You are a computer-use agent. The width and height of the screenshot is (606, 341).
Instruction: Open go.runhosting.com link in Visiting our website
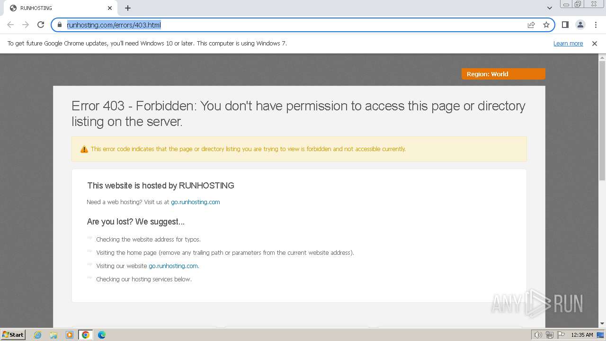pyautogui.click(x=173, y=266)
